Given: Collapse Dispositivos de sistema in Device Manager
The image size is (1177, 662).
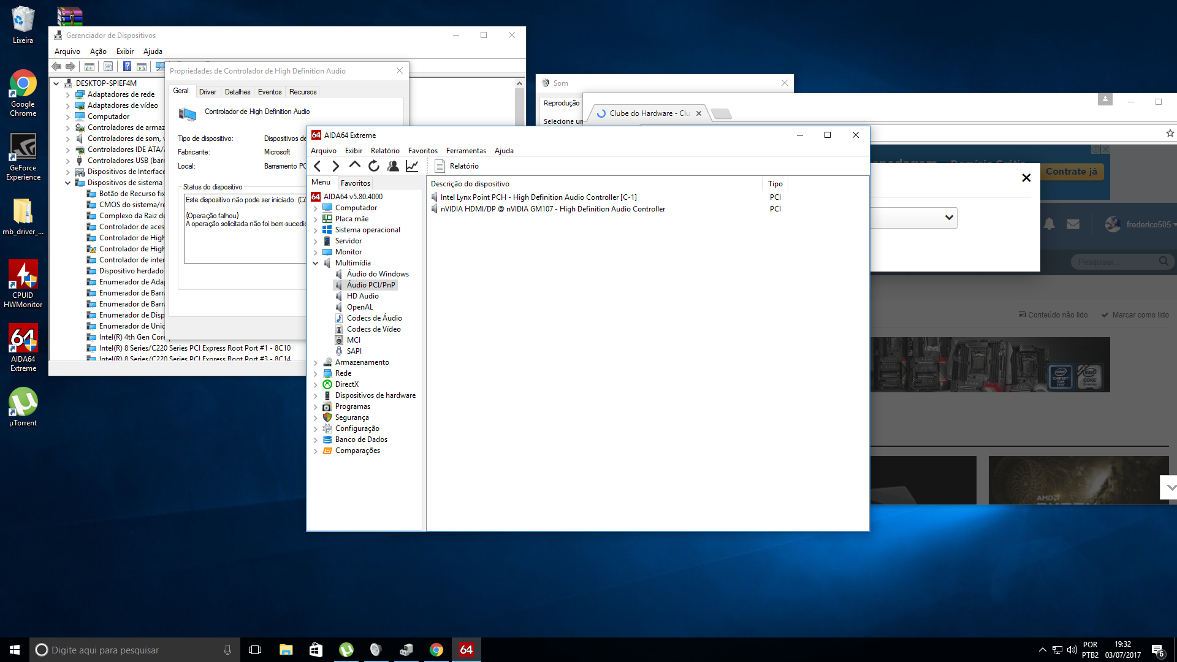Looking at the screenshot, I should click(x=68, y=183).
